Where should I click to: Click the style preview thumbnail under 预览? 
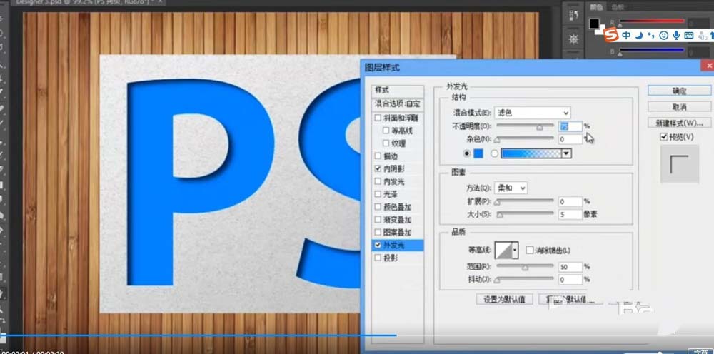pyautogui.click(x=680, y=164)
